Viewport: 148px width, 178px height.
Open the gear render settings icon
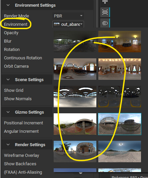coord(105,23)
